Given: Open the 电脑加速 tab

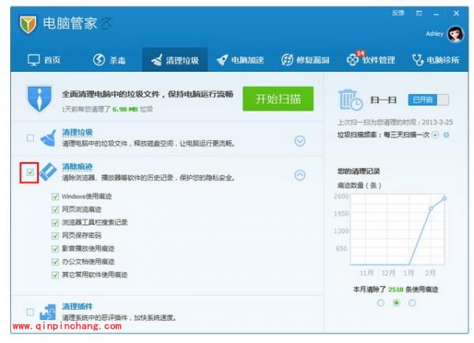Looking at the screenshot, I should pos(240,60).
